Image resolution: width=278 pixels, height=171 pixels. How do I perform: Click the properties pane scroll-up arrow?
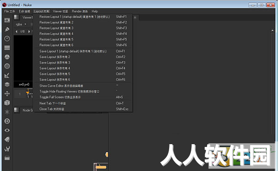click(272, 31)
